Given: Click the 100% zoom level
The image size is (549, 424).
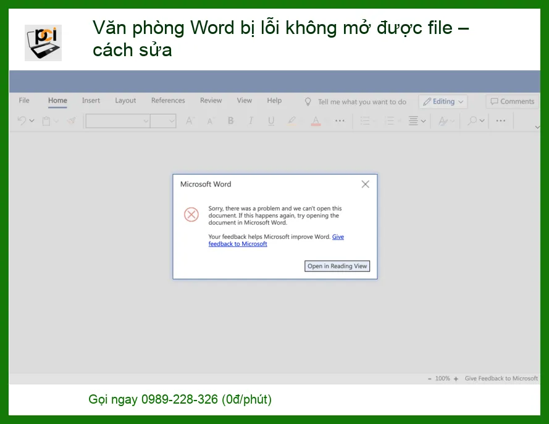Looking at the screenshot, I should [443, 378].
